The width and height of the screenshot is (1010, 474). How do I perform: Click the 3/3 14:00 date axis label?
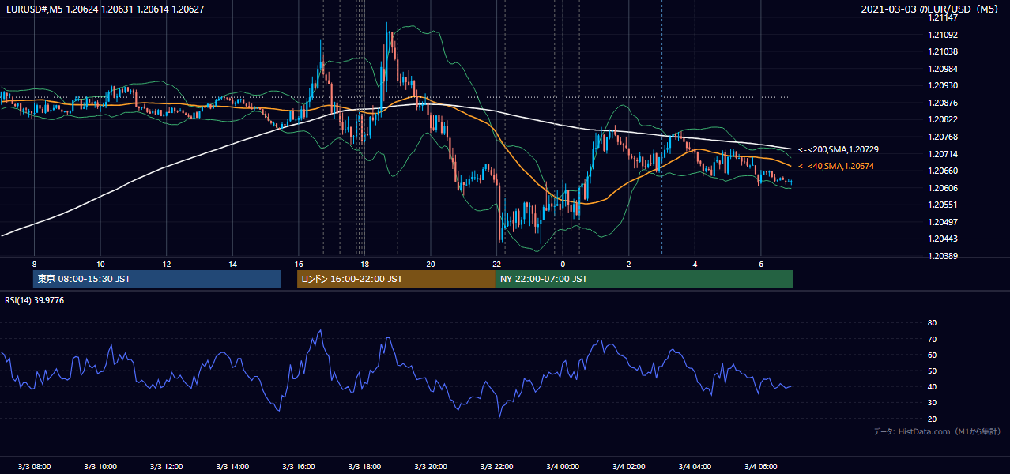[x=232, y=466]
